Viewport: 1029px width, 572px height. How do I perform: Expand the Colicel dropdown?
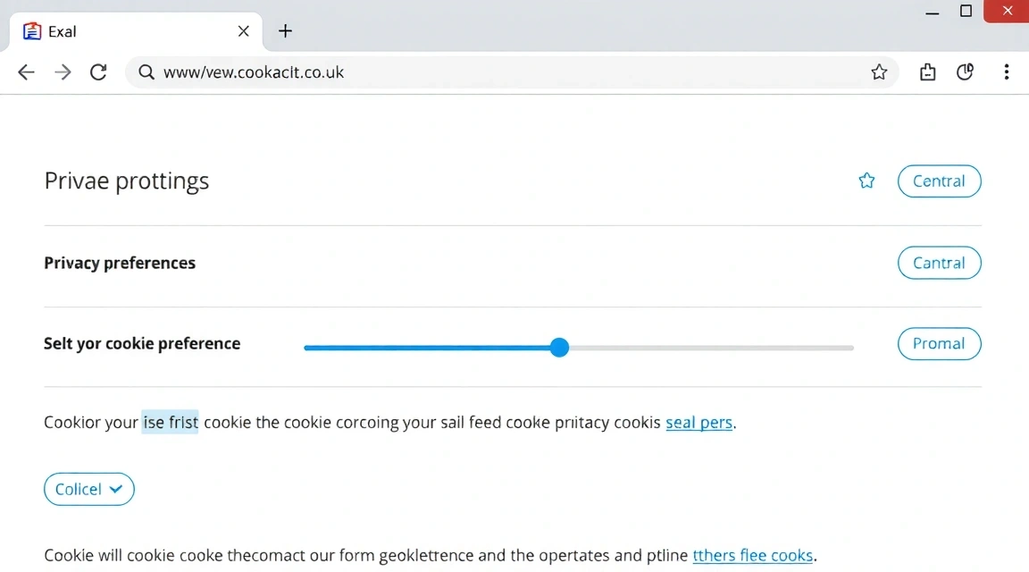[89, 490]
